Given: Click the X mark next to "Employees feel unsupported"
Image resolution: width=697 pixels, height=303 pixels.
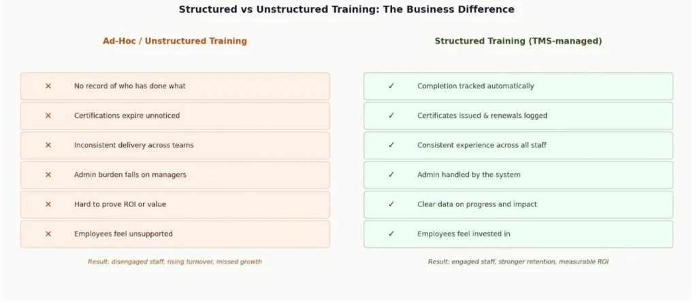Looking at the screenshot, I should pos(48,234).
